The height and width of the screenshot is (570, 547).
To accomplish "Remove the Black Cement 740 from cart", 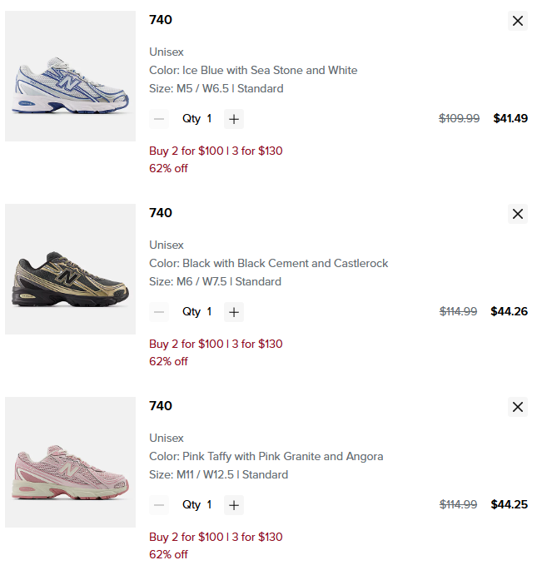I will coord(518,214).
